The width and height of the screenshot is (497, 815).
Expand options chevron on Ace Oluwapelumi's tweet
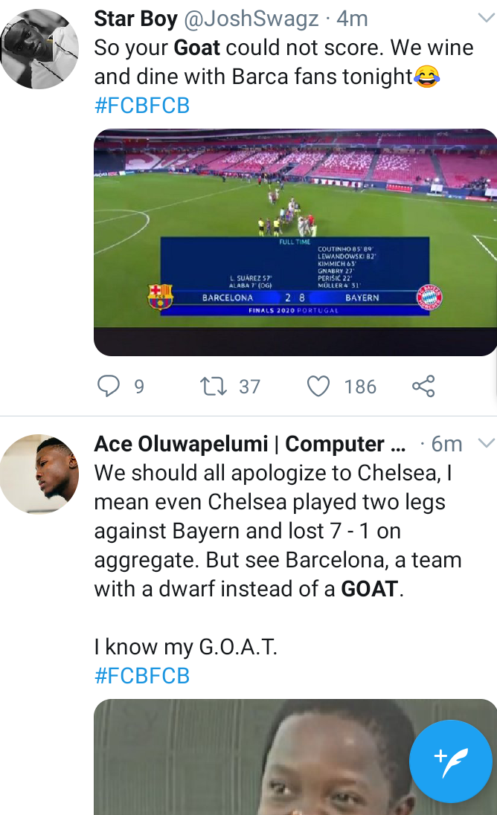pos(486,443)
